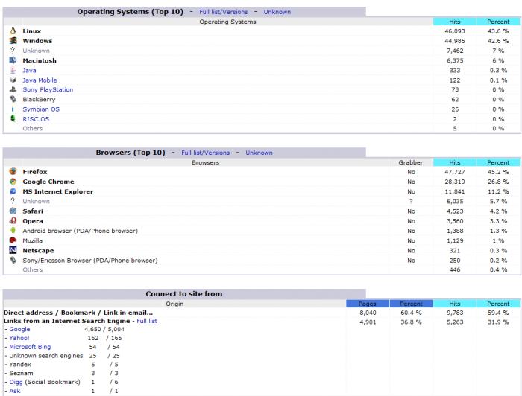
Task: Open Browsers Full list/Versions link
Action: pyautogui.click(x=205, y=153)
